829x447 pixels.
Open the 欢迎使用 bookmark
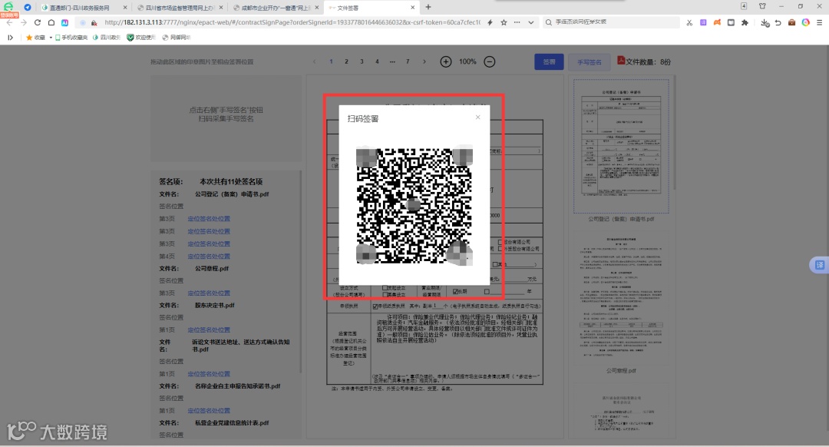click(140, 38)
